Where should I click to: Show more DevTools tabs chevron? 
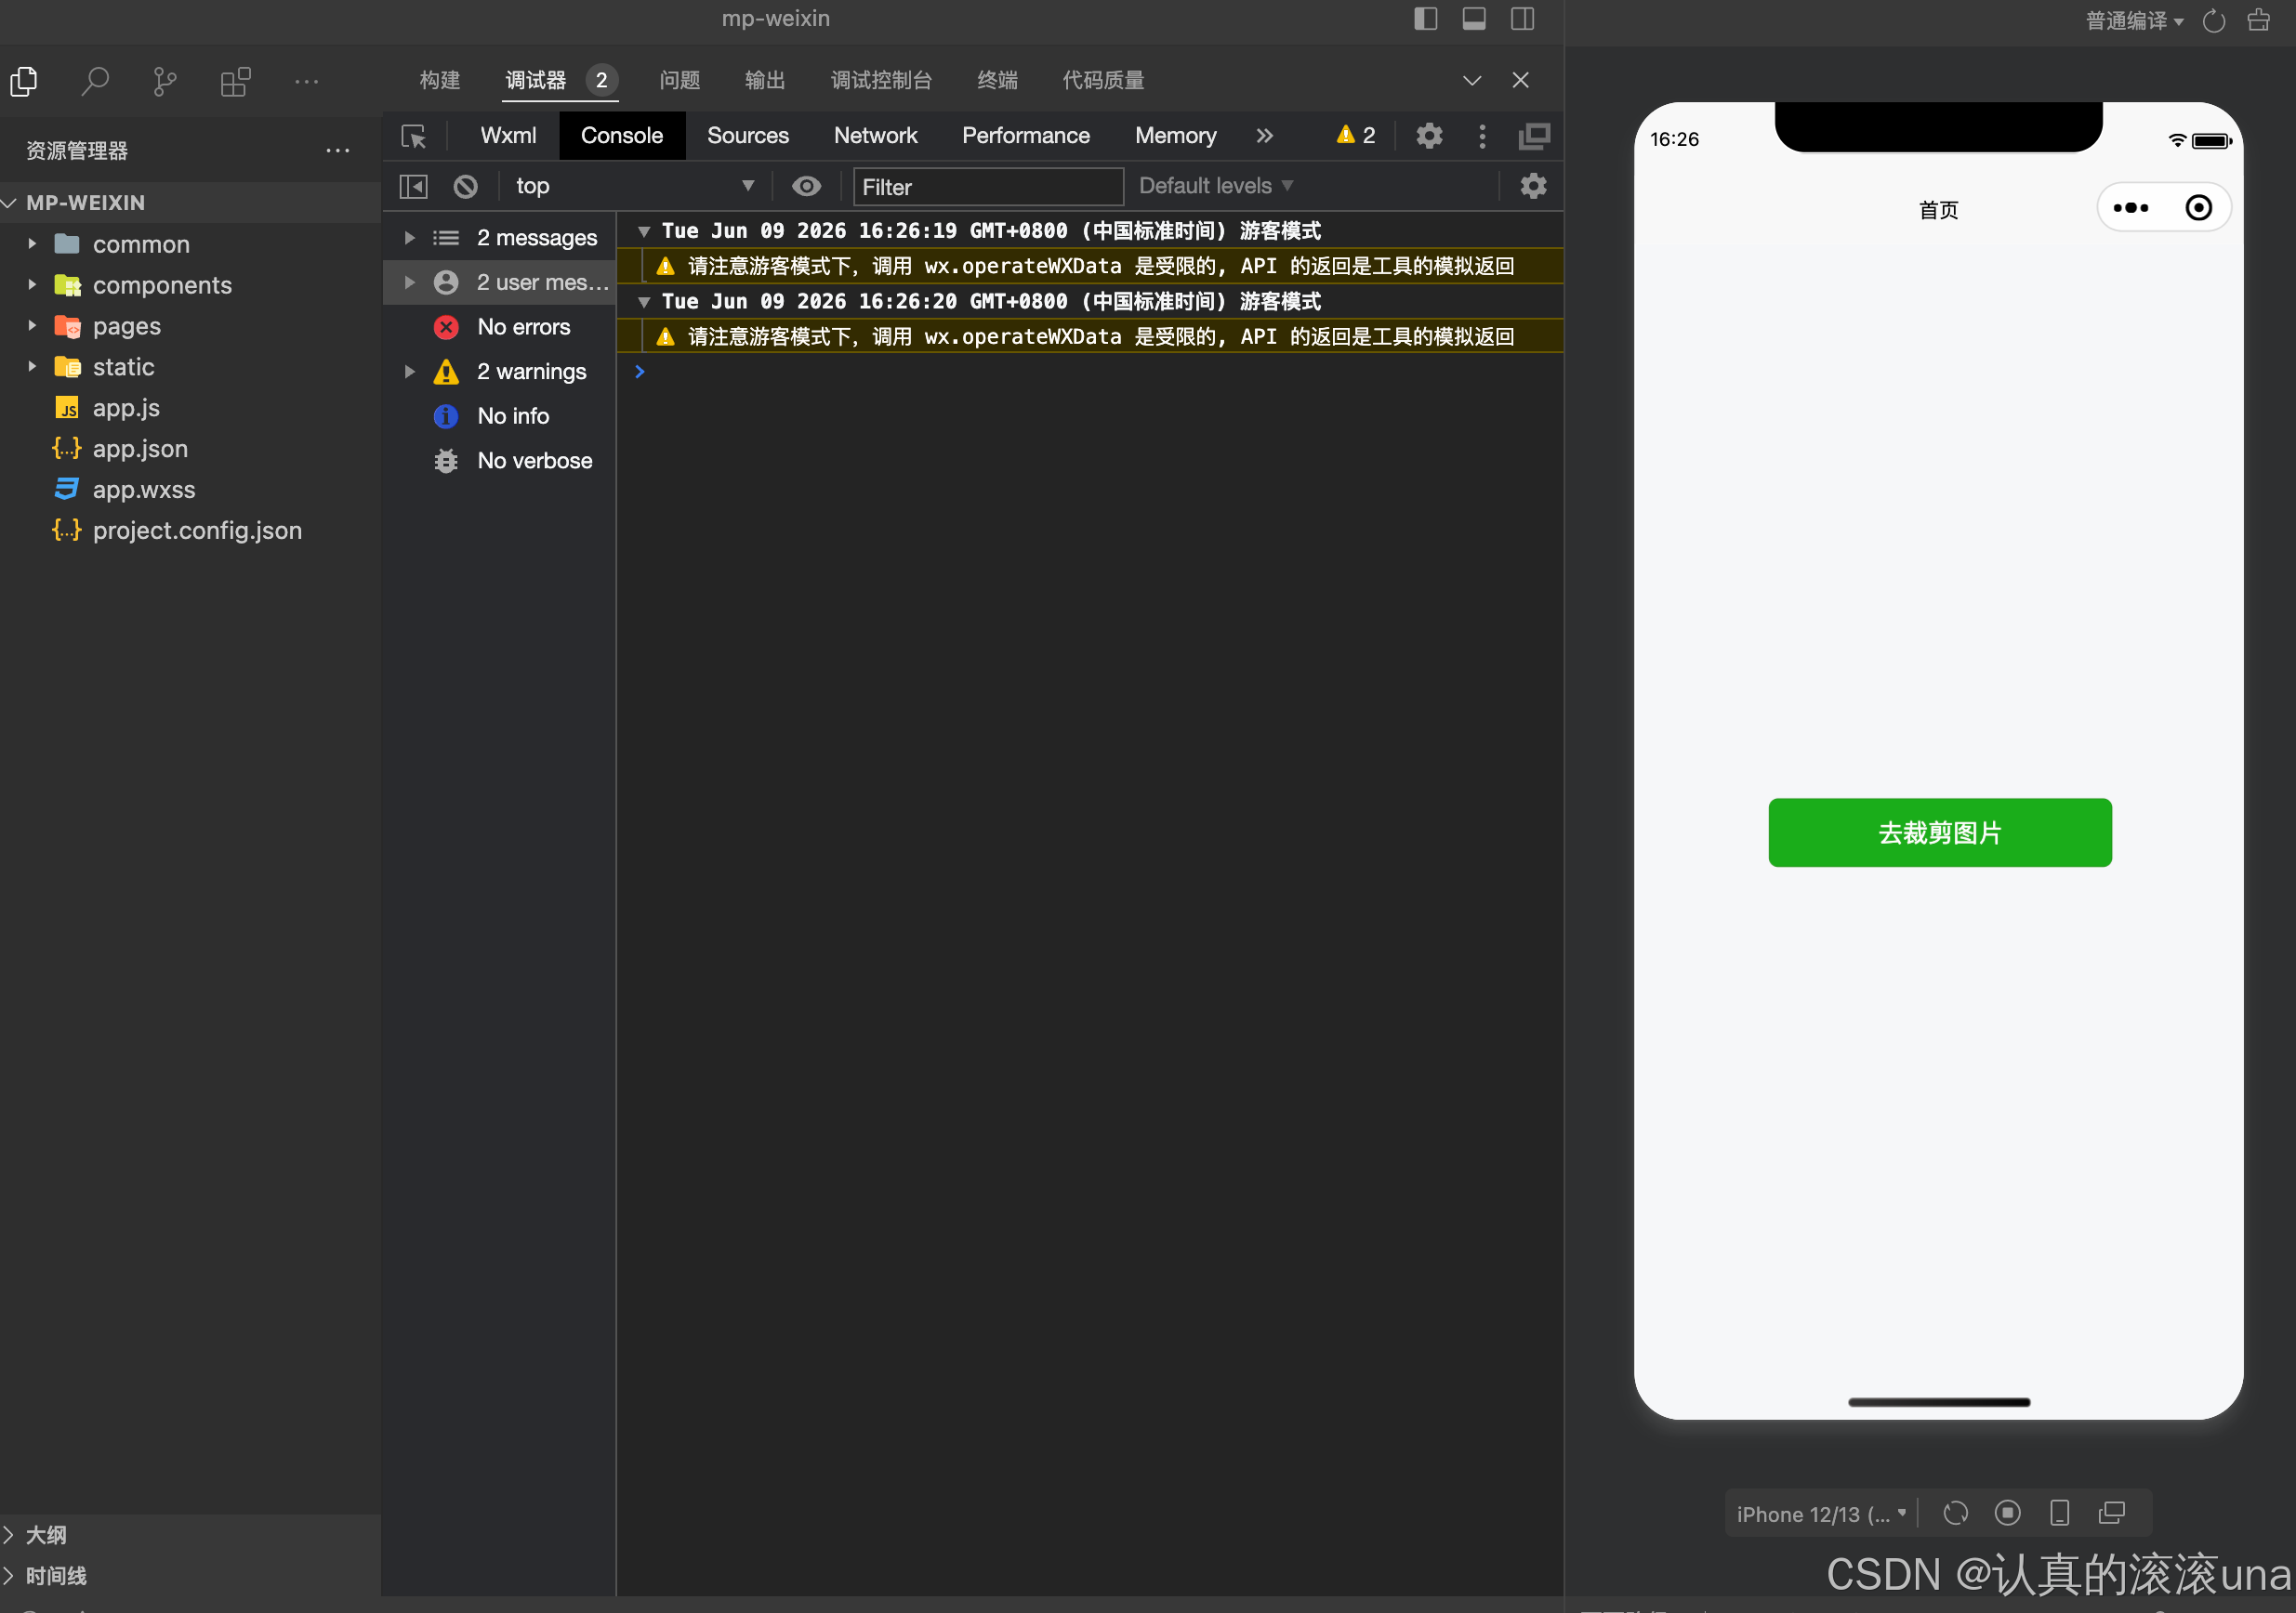[x=1265, y=136]
